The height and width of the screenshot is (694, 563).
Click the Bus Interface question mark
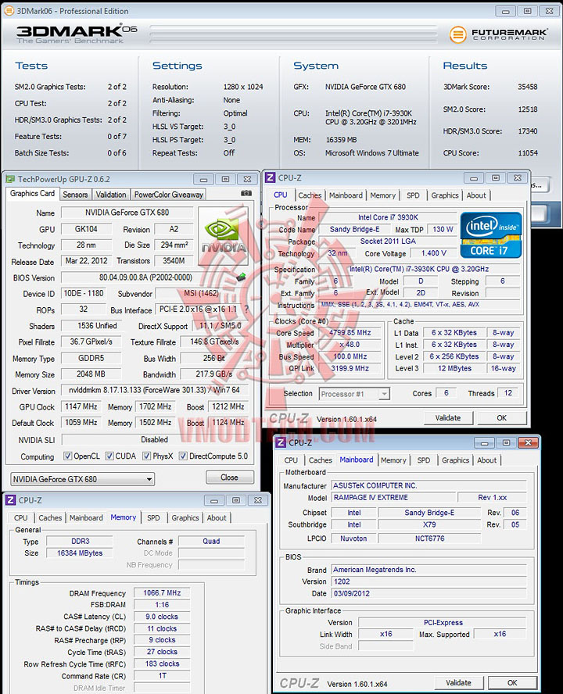pyautogui.click(x=246, y=309)
